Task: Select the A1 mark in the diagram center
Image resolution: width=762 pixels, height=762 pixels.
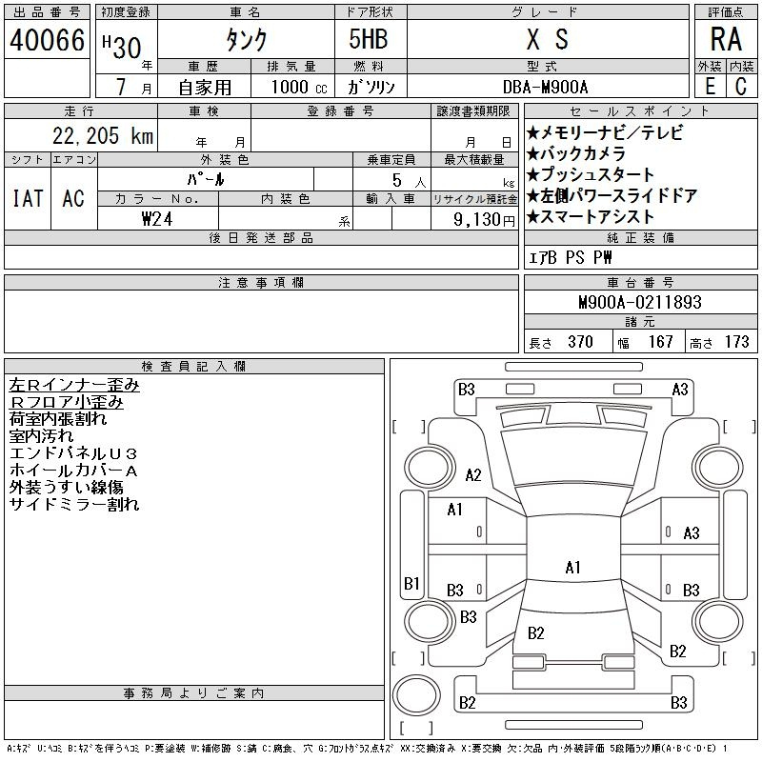Action: tap(572, 568)
